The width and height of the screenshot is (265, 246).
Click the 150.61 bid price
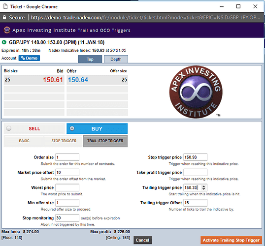click(x=53, y=80)
